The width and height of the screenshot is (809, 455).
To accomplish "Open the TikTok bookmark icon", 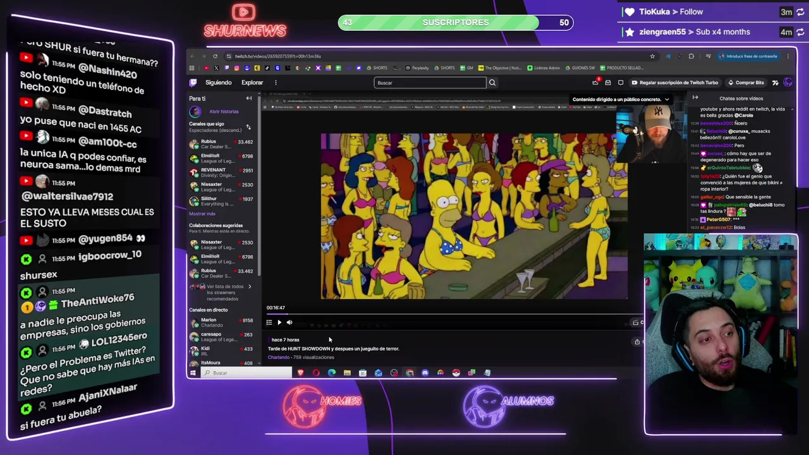I will pyautogui.click(x=267, y=68).
